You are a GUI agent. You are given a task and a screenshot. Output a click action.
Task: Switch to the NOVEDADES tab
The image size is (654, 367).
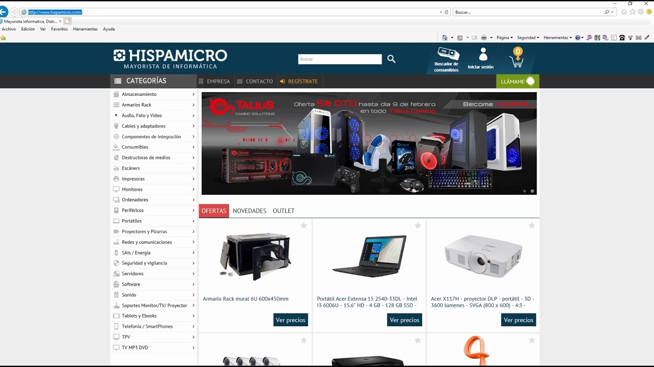[x=249, y=211]
